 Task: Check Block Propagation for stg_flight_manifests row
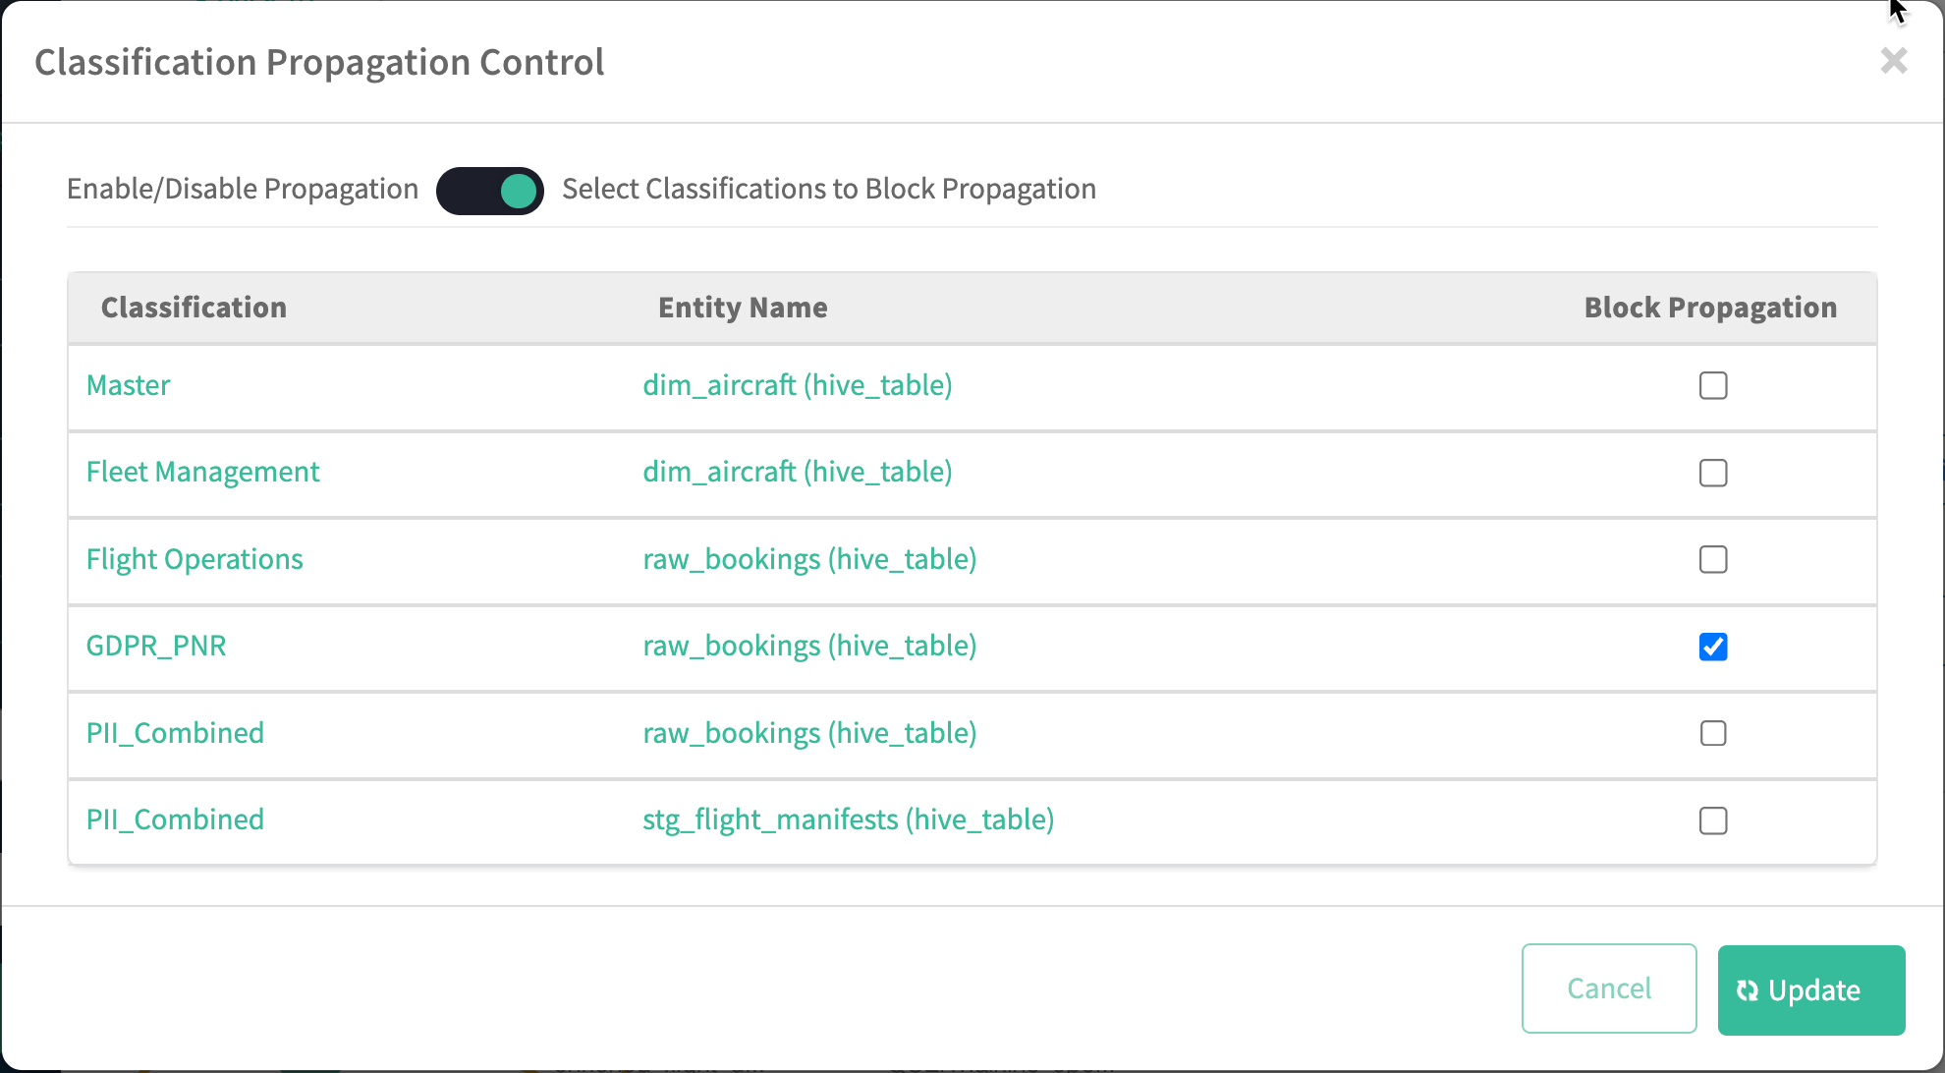pyautogui.click(x=1712, y=820)
